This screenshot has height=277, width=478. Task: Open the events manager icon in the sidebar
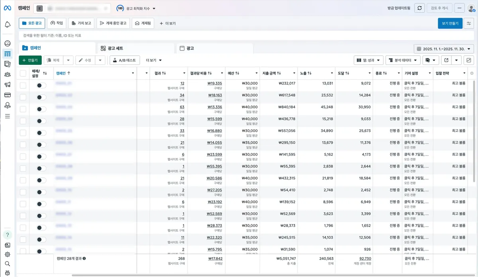[x=7, y=105]
